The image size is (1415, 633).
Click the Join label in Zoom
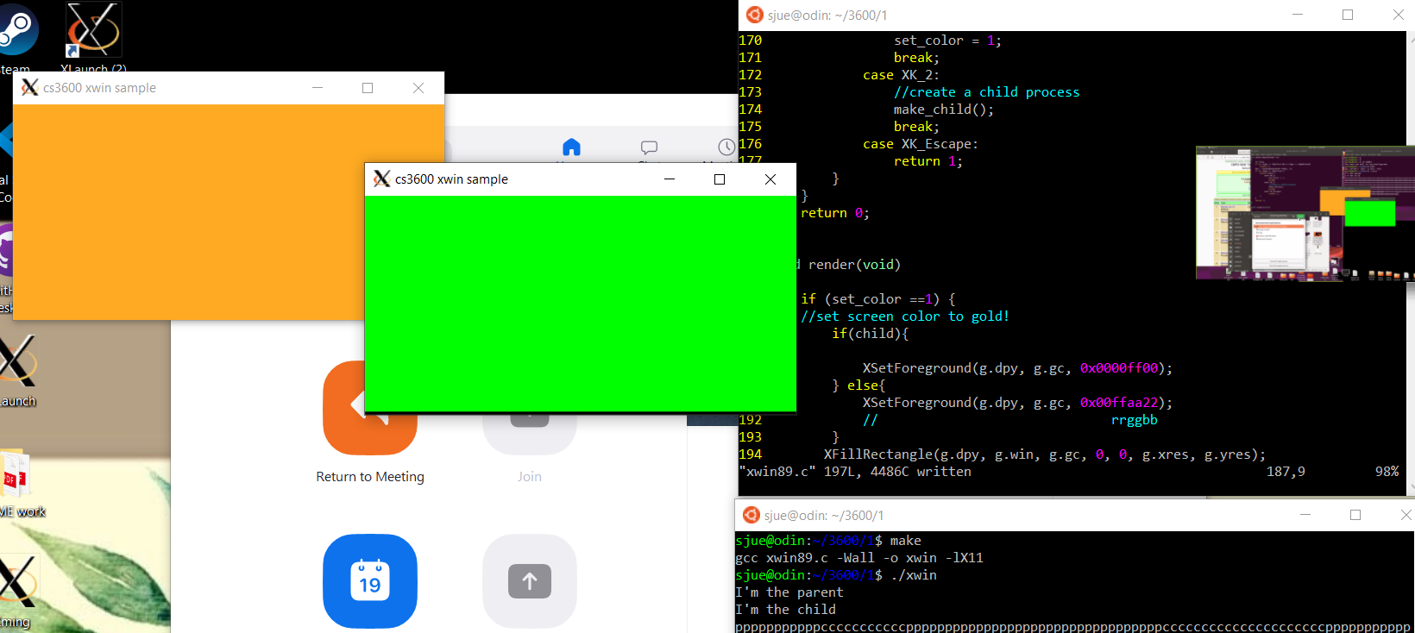point(530,477)
